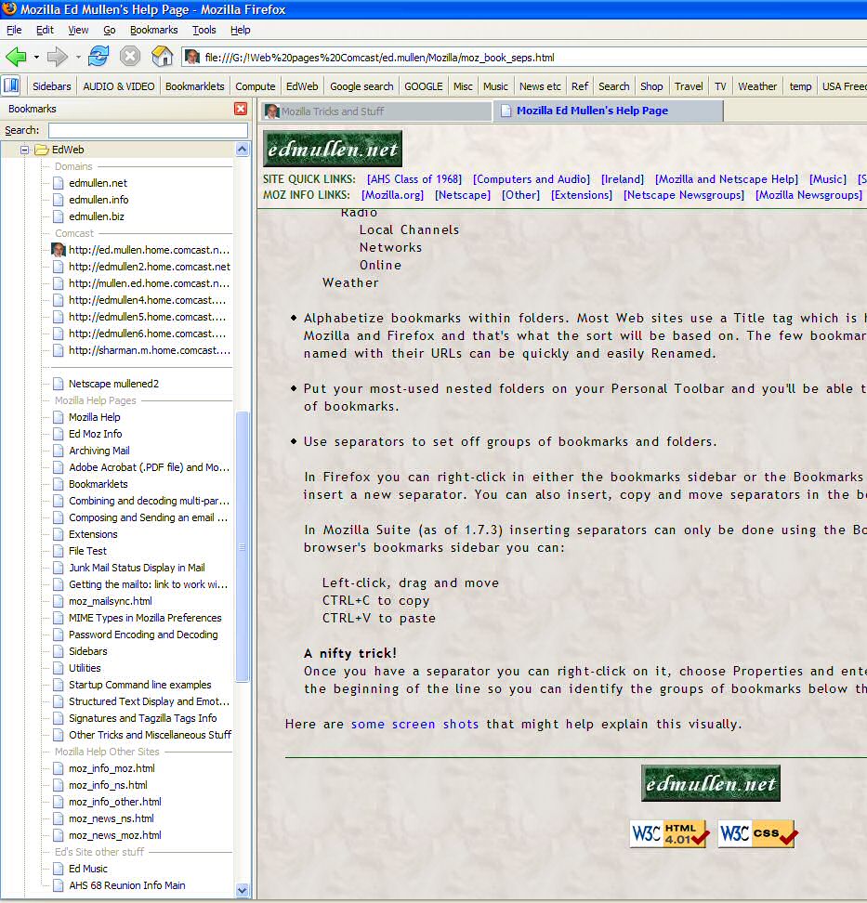Click the W3C CSS validation badge
867x903 pixels.
[756, 833]
